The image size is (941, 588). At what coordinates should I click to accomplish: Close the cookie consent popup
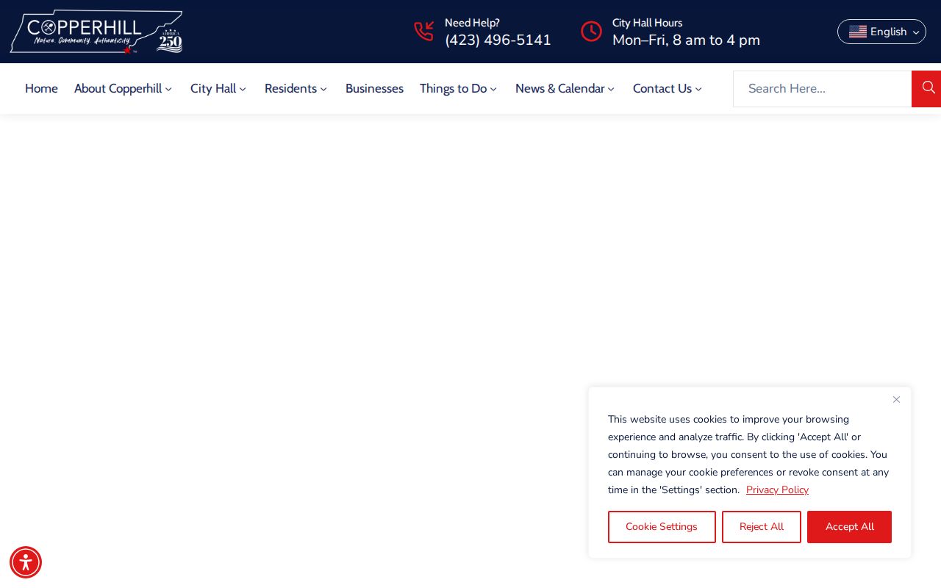(896, 400)
